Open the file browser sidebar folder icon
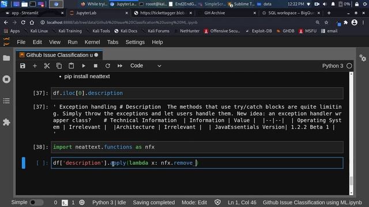Viewport: 369px width, 207px height. [x=6, y=58]
